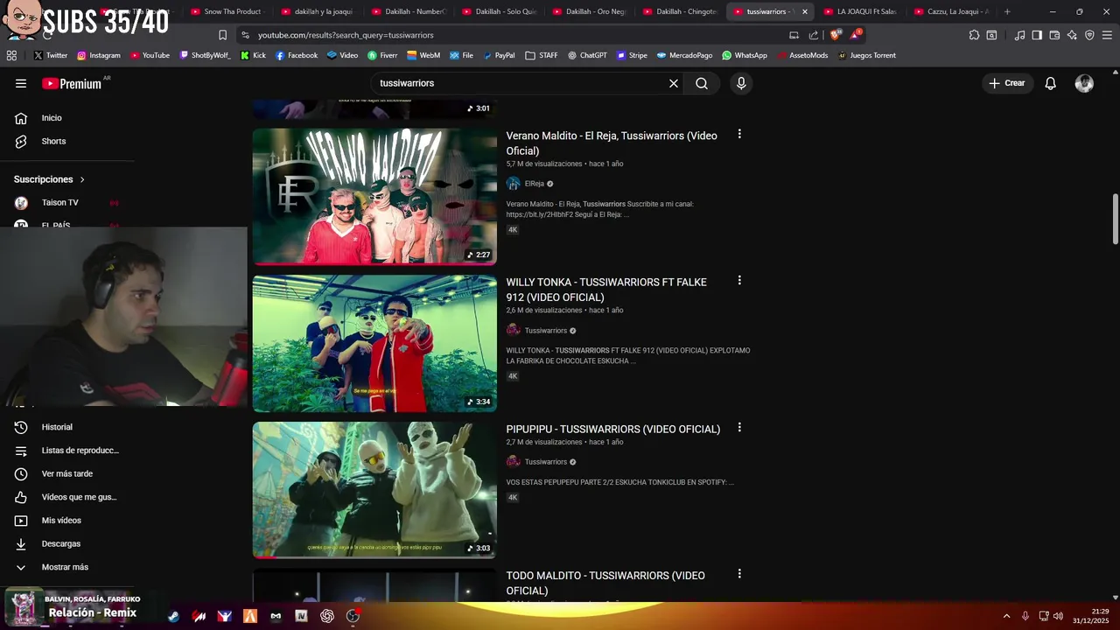Toggle the browser sidebar panel icon
Image resolution: width=1120 pixels, height=630 pixels.
pos(1037,35)
